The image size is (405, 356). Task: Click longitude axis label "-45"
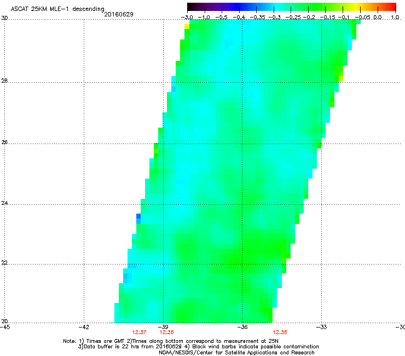pos(5,327)
